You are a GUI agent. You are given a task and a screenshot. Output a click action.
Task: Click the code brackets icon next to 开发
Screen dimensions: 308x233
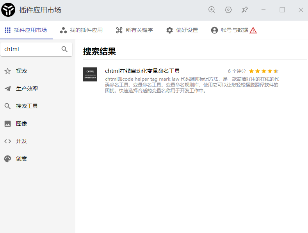coord(7,141)
